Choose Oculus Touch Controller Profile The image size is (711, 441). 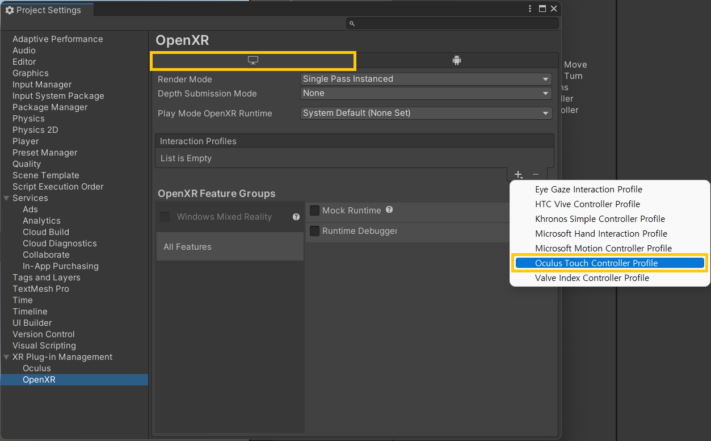tap(609, 263)
